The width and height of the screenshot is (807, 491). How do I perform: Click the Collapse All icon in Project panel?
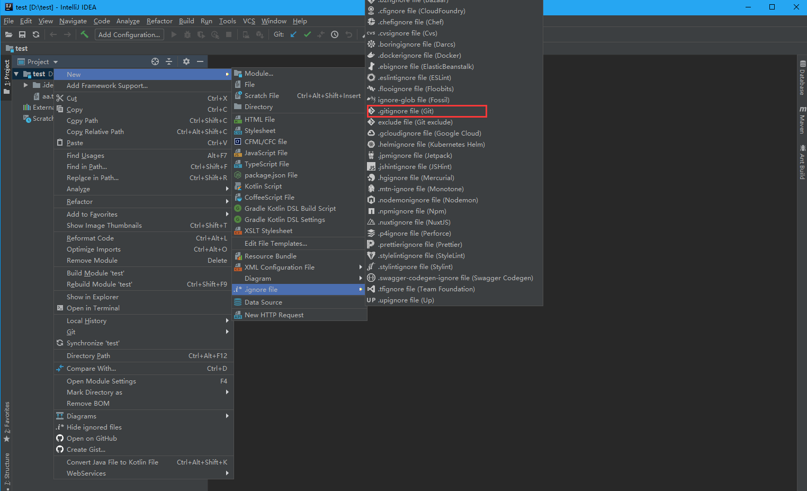169,61
